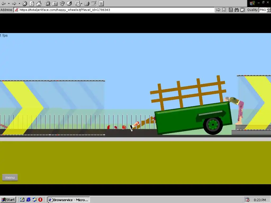The width and height of the screenshot is (271, 203).
Task: Open the Forward button history dropdown
Action: (x=19, y=3)
